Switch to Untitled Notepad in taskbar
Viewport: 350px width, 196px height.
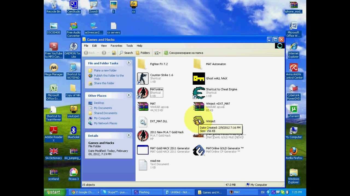179,192
